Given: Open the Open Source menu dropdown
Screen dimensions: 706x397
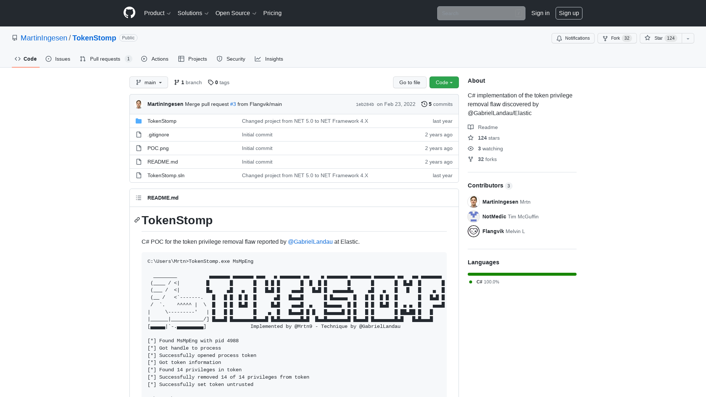Looking at the screenshot, I should click(236, 13).
